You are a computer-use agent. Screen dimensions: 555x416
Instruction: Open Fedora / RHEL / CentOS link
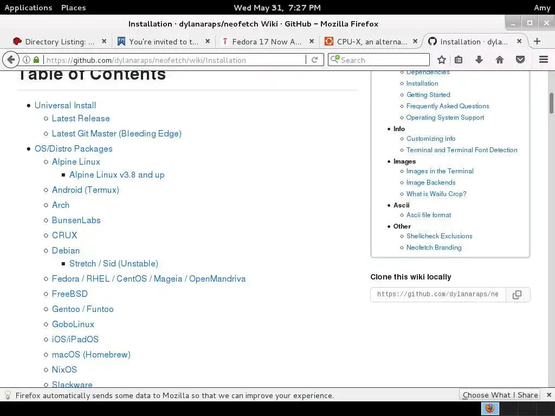[149, 279]
